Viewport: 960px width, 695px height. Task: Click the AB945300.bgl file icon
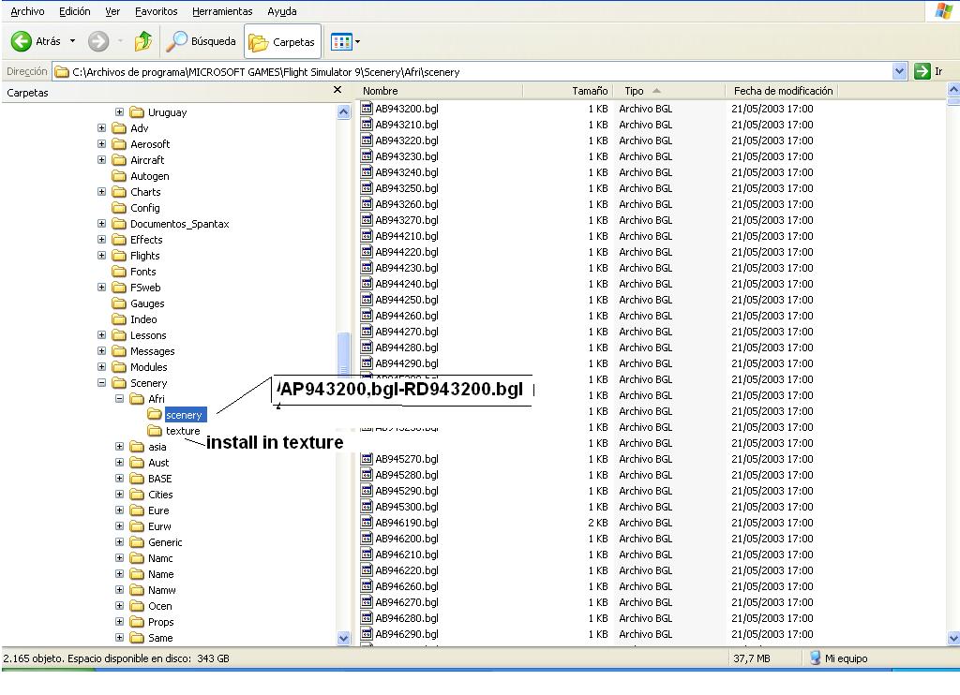point(367,507)
